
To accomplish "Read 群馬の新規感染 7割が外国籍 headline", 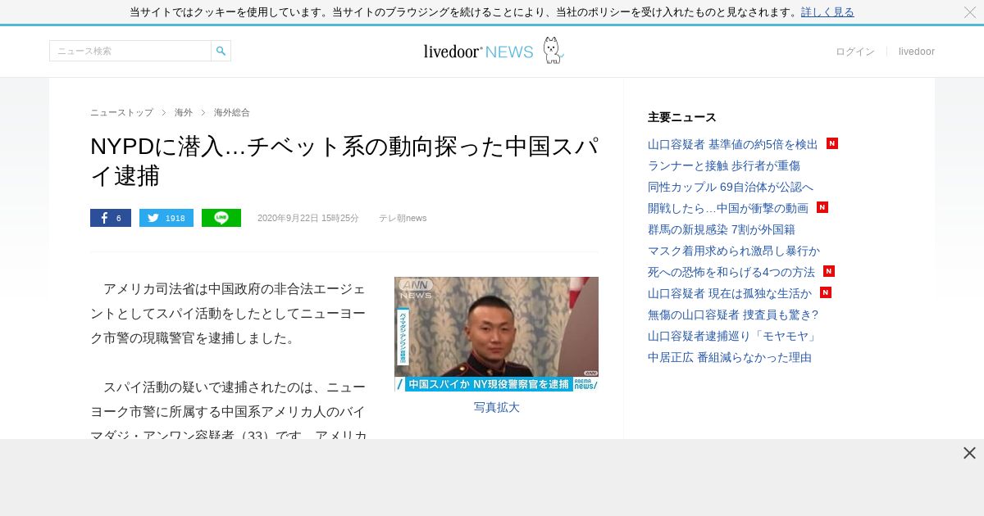I will pyautogui.click(x=722, y=229).
